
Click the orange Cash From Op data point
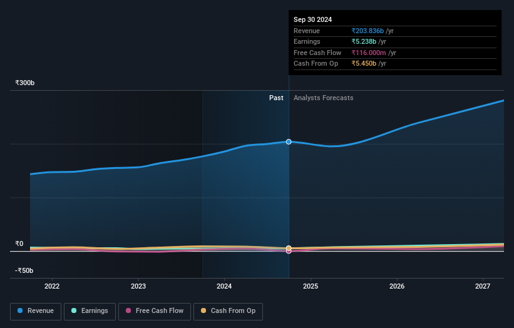[289, 248]
